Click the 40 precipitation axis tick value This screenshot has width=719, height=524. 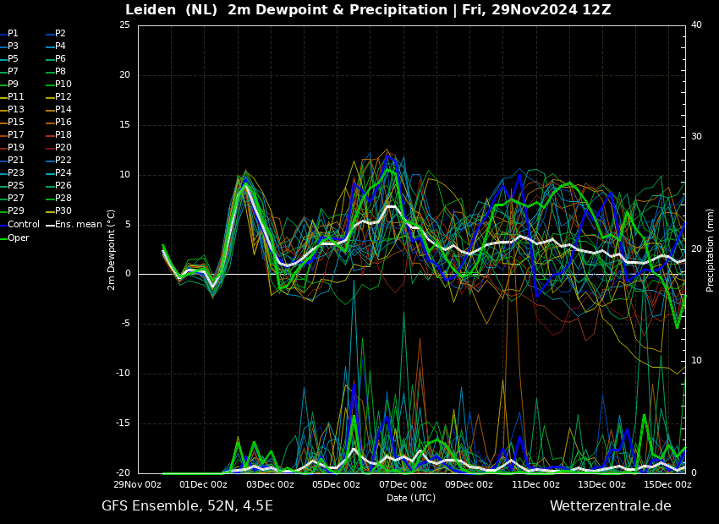click(x=696, y=25)
